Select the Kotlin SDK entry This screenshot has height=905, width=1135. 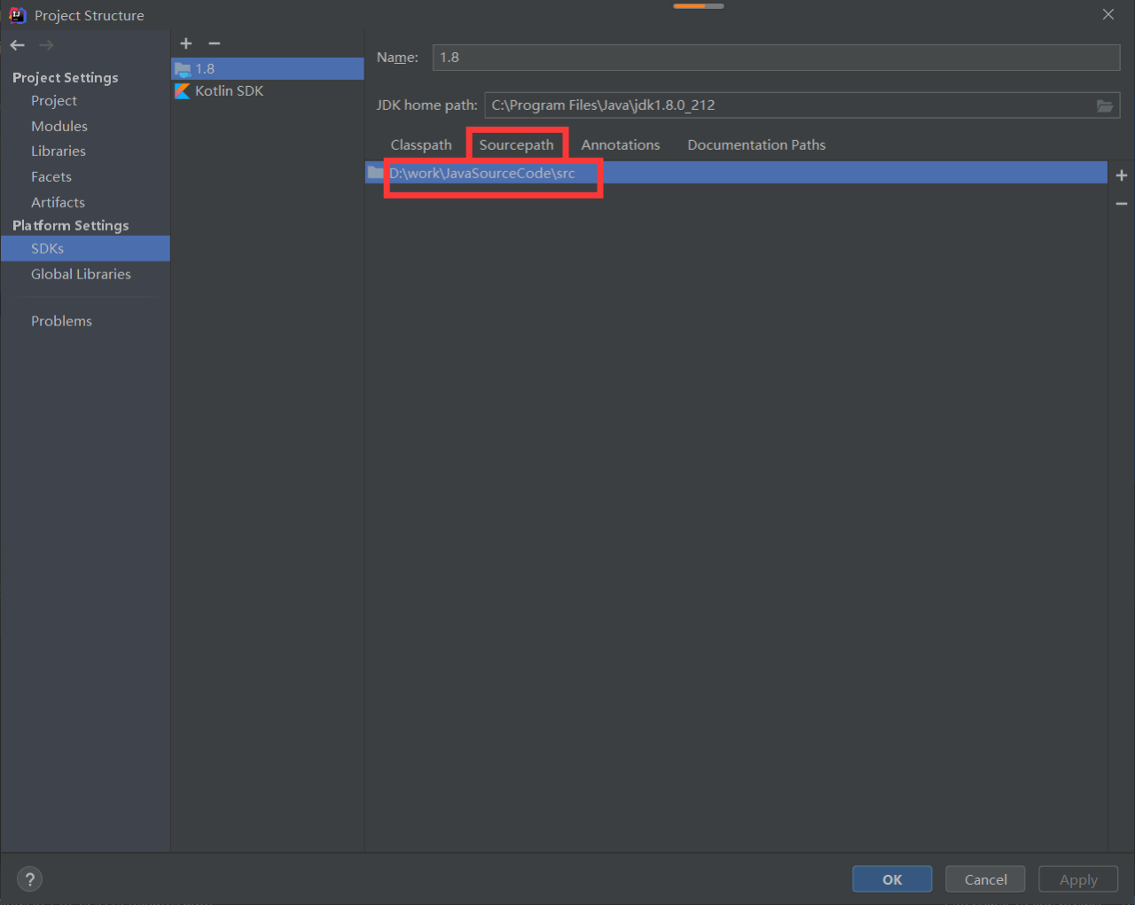tap(229, 91)
